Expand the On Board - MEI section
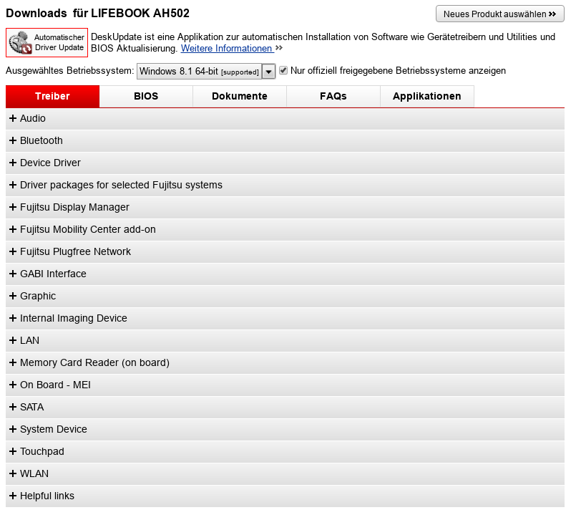571x510 pixels. [285, 385]
